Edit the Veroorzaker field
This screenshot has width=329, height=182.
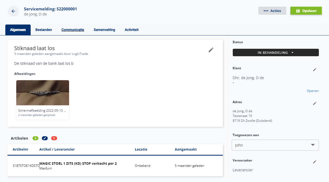click(315, 162)
